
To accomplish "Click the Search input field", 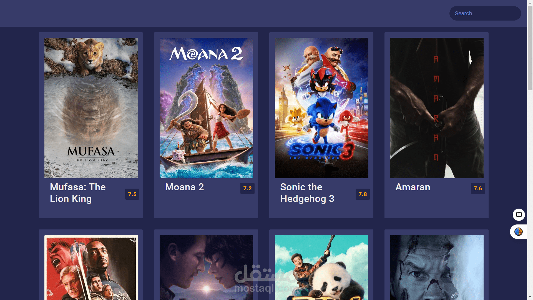I will pyautogui.click(x=485, y=13).
